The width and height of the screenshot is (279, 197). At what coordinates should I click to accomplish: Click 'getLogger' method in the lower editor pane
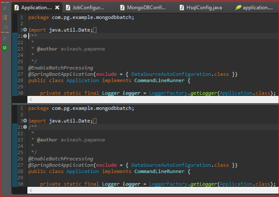click(x=204, y=184)
